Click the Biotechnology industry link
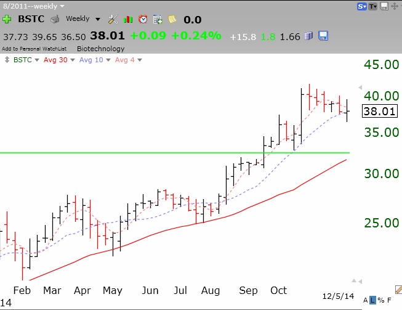 101,49
